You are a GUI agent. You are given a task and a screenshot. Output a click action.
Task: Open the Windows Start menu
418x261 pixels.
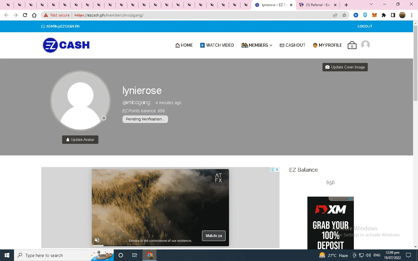tap(7, 255)
